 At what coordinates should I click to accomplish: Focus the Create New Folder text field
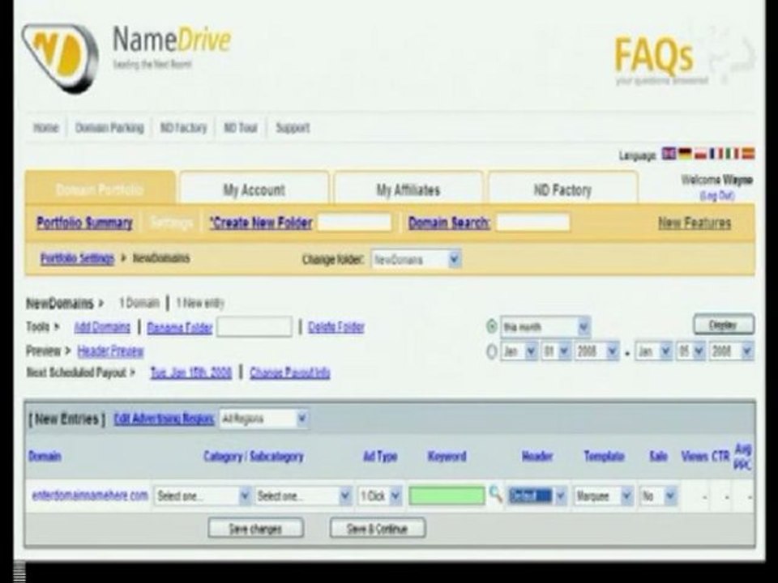(x=354, y=222)
